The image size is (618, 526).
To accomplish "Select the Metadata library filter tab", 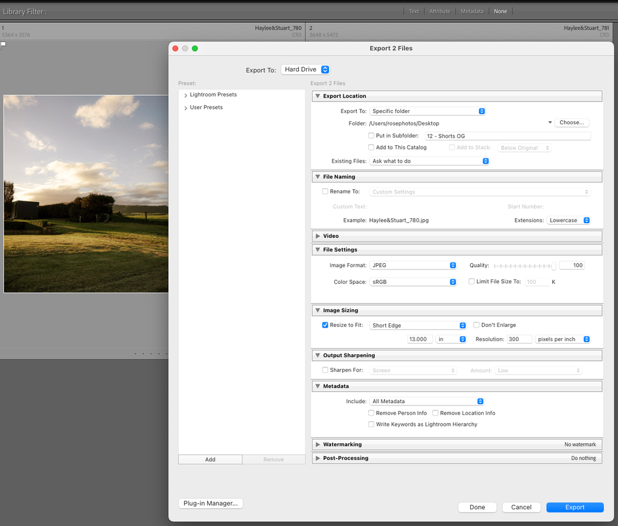I will [x=472, y=11].
